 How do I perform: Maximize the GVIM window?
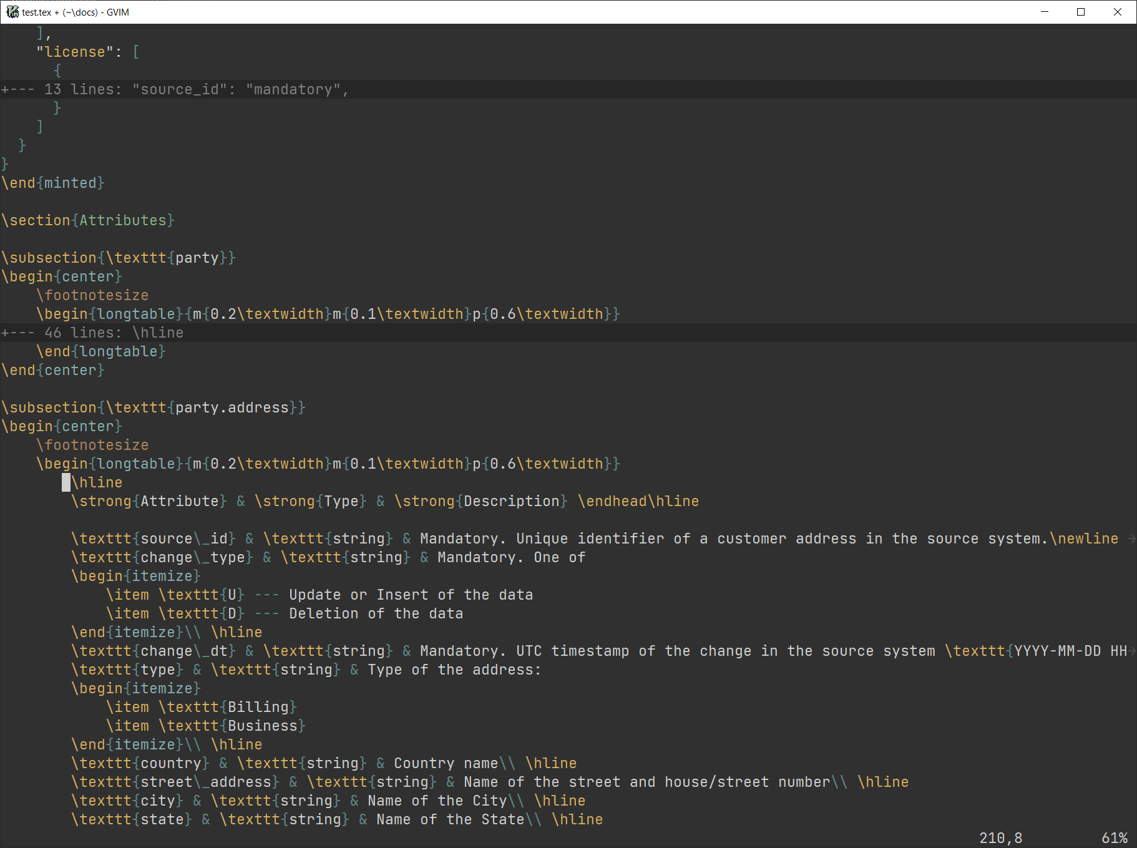pyautogui.click(x=1081, y=12)
